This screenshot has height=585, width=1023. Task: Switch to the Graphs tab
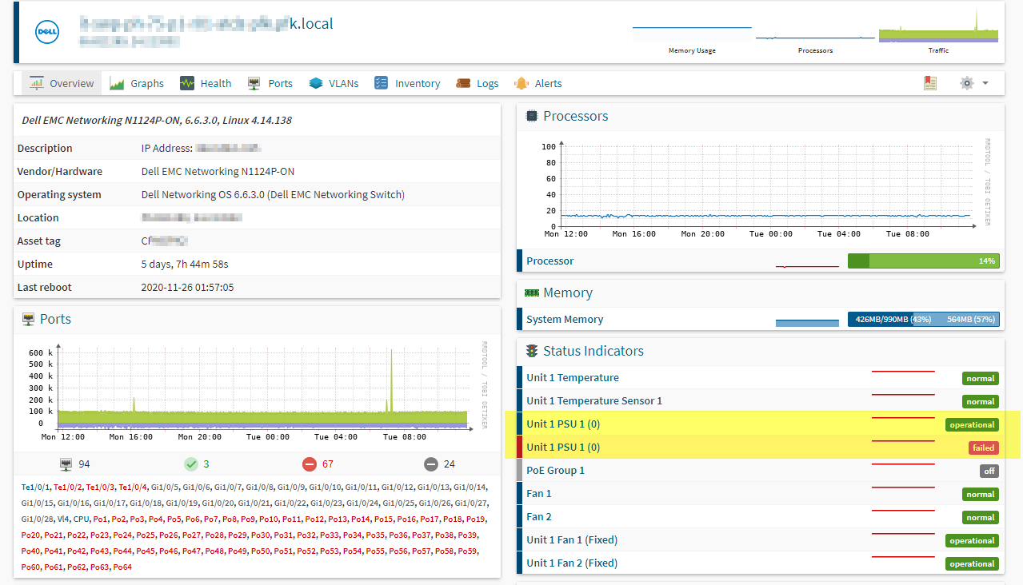coord(137,83)
